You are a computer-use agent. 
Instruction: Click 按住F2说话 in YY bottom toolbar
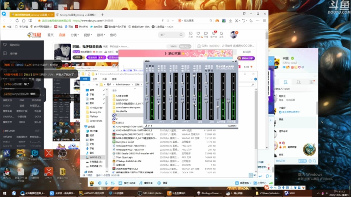[127, 183]
